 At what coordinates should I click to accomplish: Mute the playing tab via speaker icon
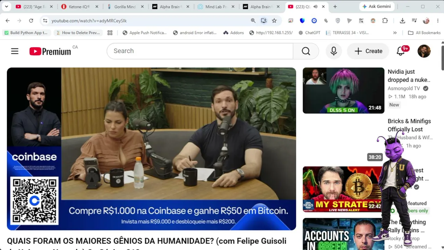[x=315, y=7]
